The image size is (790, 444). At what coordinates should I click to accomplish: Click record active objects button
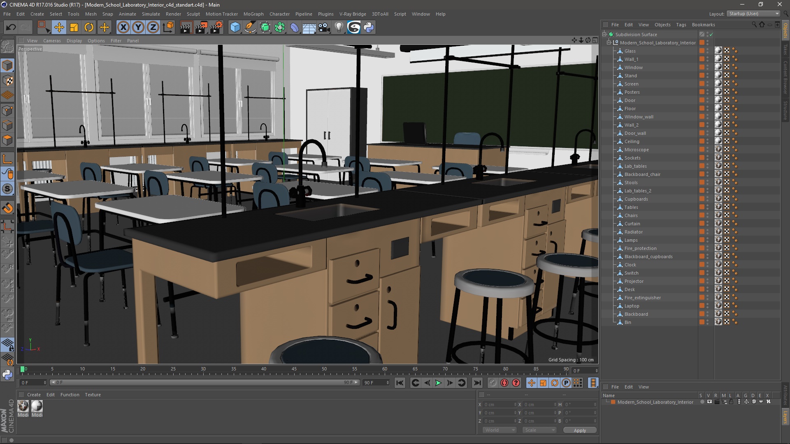coord(493,383)
